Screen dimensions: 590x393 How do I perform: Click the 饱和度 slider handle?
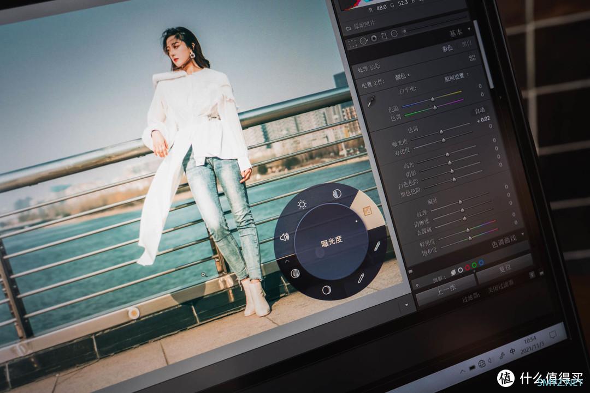tap(470, 238)
